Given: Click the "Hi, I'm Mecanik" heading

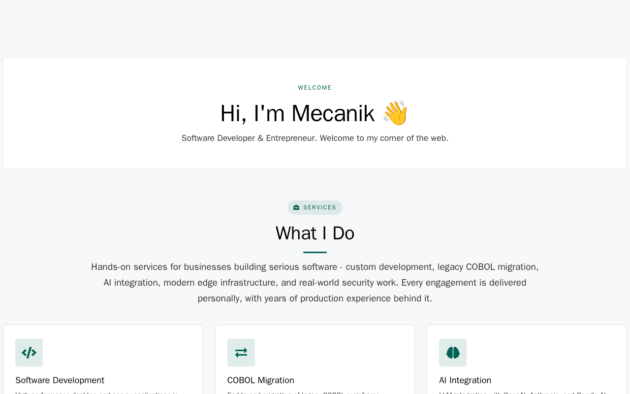Looking at the screenshot, I should coord(297,113).
